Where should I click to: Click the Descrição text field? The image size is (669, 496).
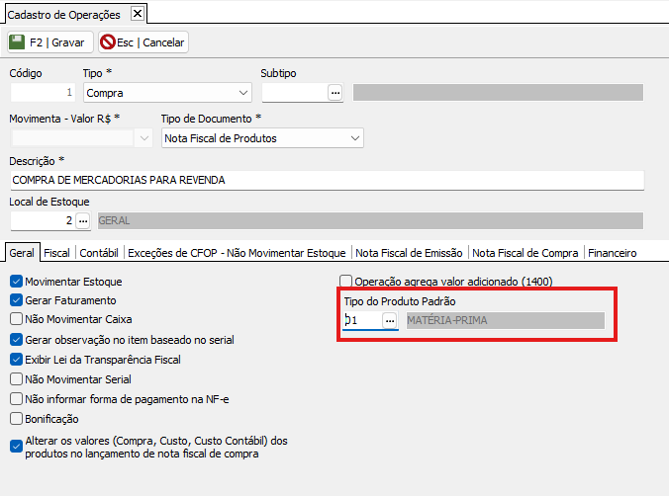coord(327,180)
